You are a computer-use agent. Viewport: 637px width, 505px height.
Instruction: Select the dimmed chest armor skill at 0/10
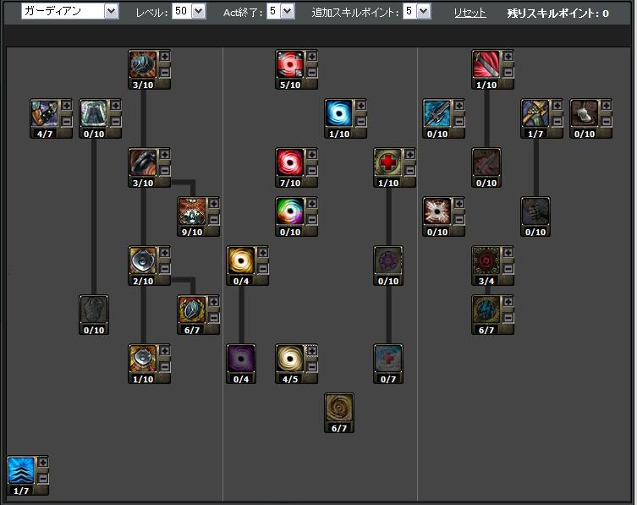[x=94, y=310]
